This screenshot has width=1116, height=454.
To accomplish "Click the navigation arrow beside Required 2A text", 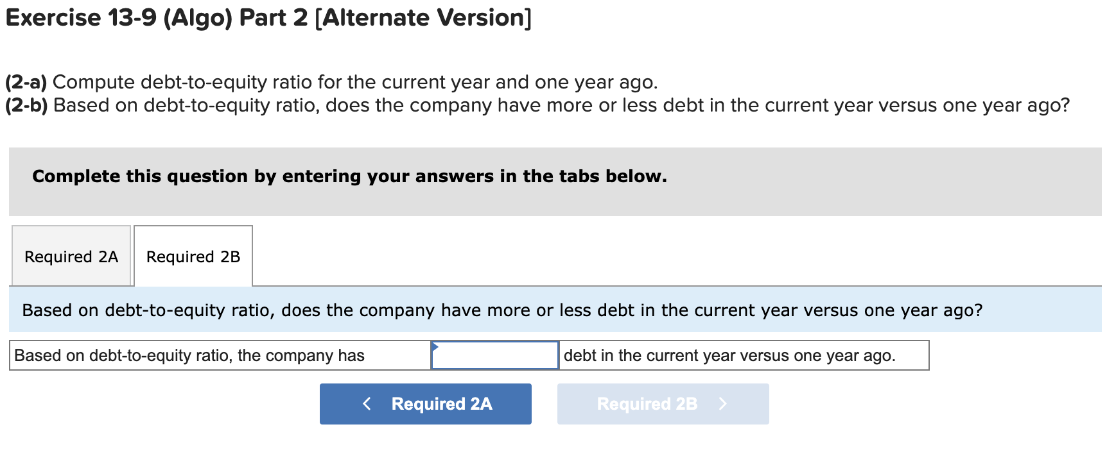I will pyautogui.click(x=366, y=403).
